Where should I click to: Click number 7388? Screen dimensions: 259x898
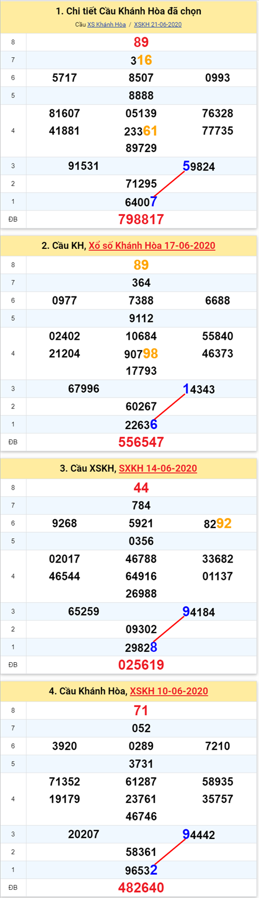click(x=141, y=301)
